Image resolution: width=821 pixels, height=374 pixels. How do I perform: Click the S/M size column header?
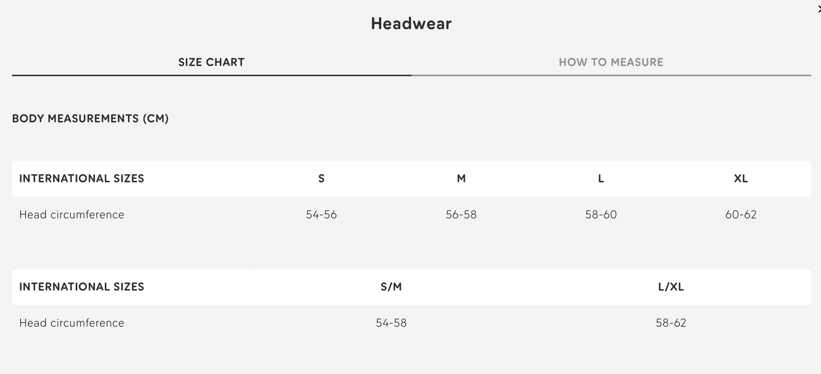391,287
